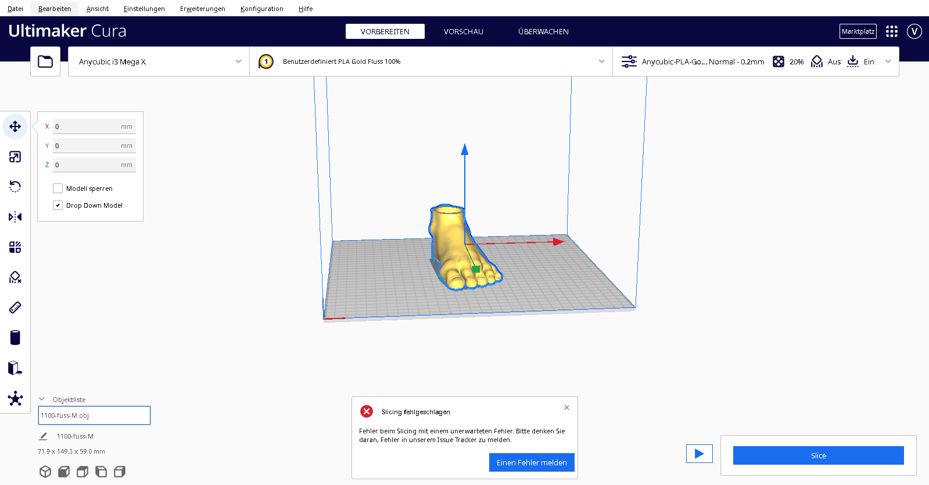Image resolution: width=929 pixels, height=485 pixels.
Task: Select the Rotate tool
Action: 15,187
